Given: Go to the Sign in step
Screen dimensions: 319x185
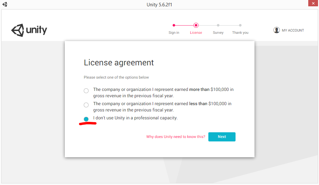Looking at the screenshot, I should [174, 33].
